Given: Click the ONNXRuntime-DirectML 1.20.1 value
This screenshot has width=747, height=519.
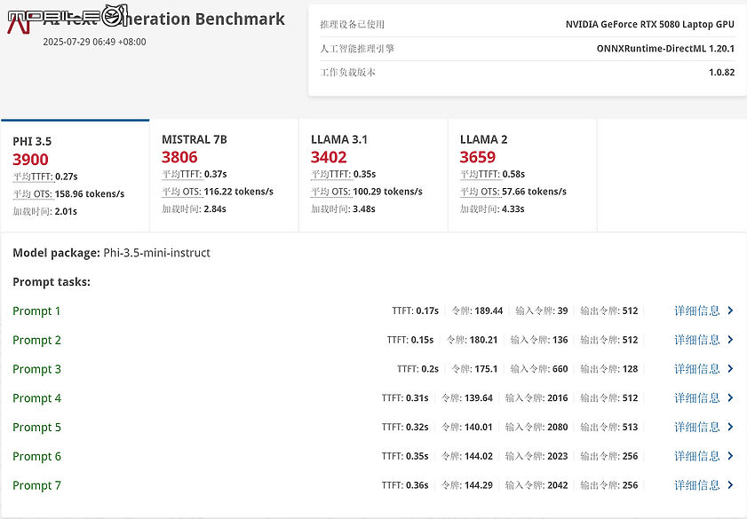Looking at the screenshot, I should 665,49.
